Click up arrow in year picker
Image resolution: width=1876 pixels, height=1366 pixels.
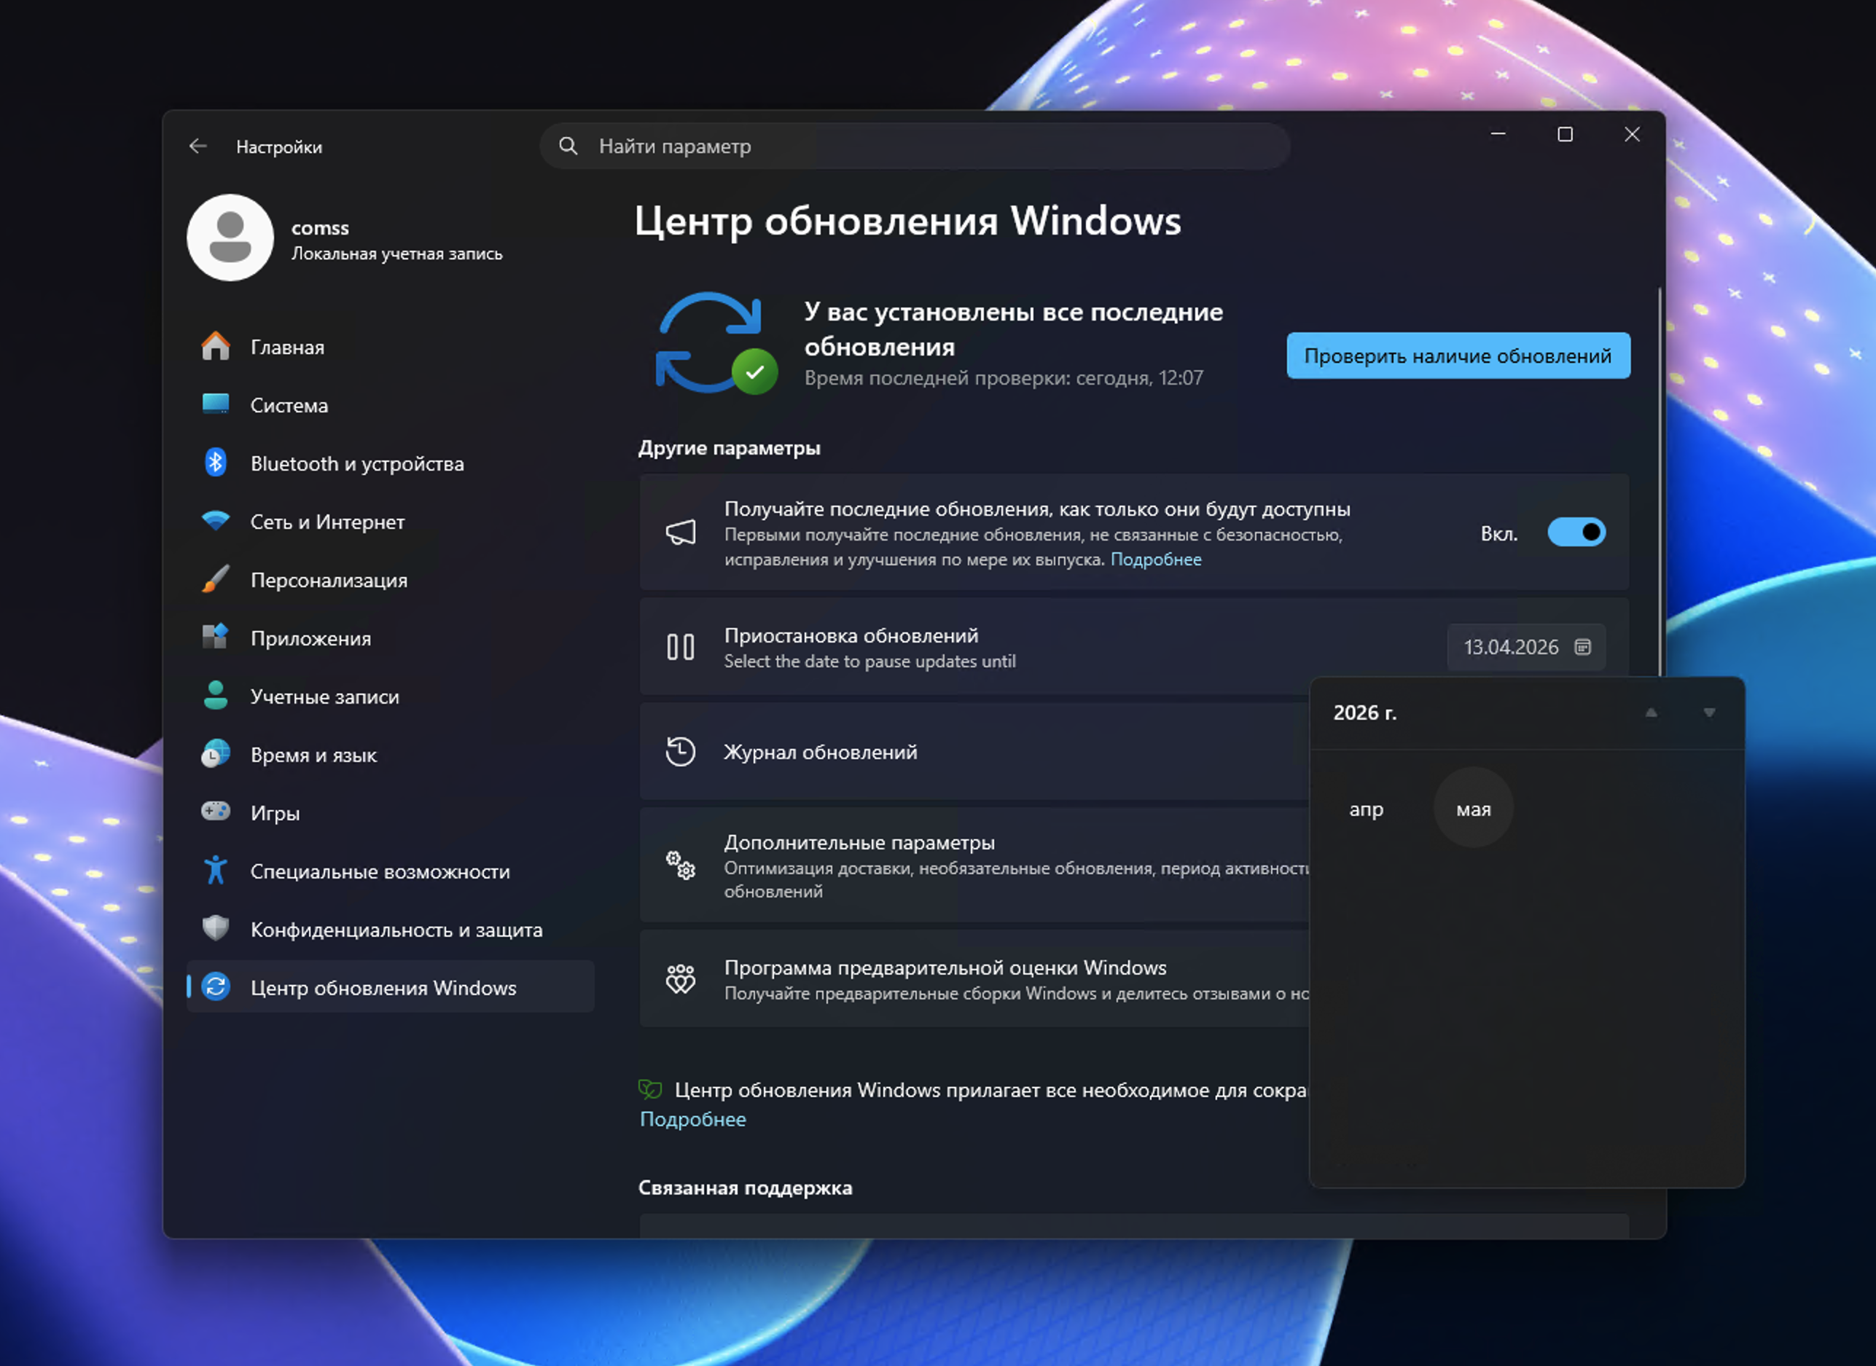(x=1651, y=713)
